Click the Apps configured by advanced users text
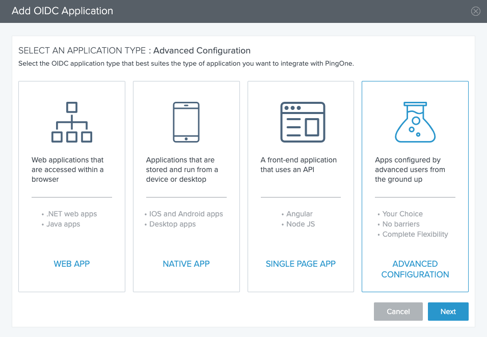 point(410,170)
